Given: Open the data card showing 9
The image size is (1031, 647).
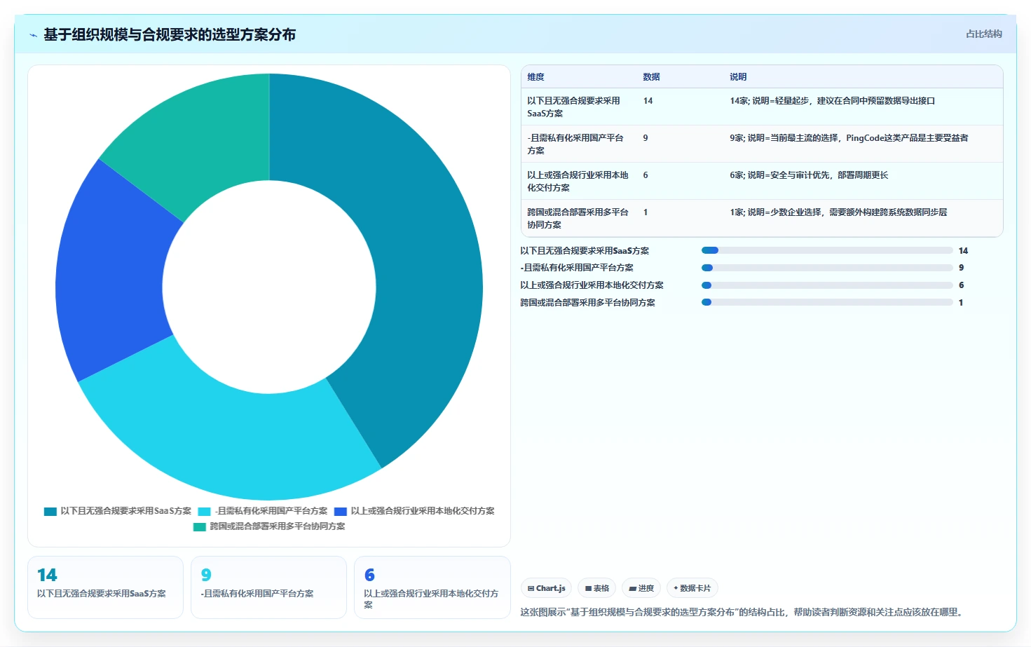Looking at the screenshot, I should (268, 587).
